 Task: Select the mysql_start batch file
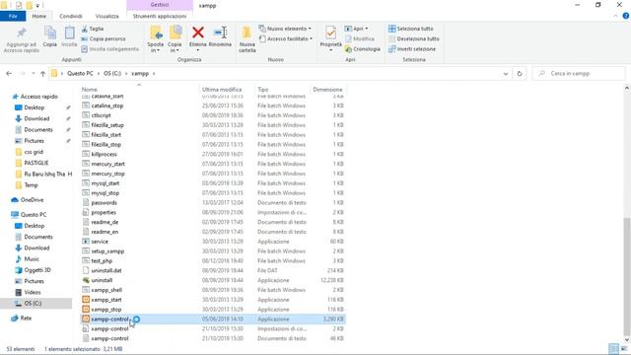(x=105, y=183)
